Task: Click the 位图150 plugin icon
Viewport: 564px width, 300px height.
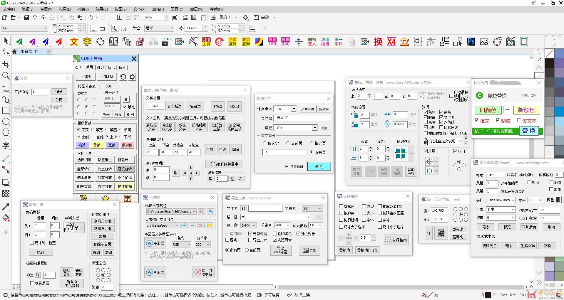Action: [x=272, y=42]
